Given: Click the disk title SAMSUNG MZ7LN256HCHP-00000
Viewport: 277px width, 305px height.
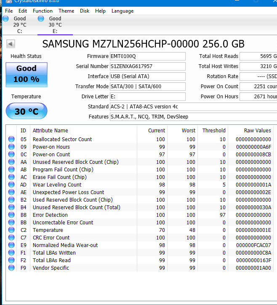Looking at the screenshot, I should click(x=121, y=44).
